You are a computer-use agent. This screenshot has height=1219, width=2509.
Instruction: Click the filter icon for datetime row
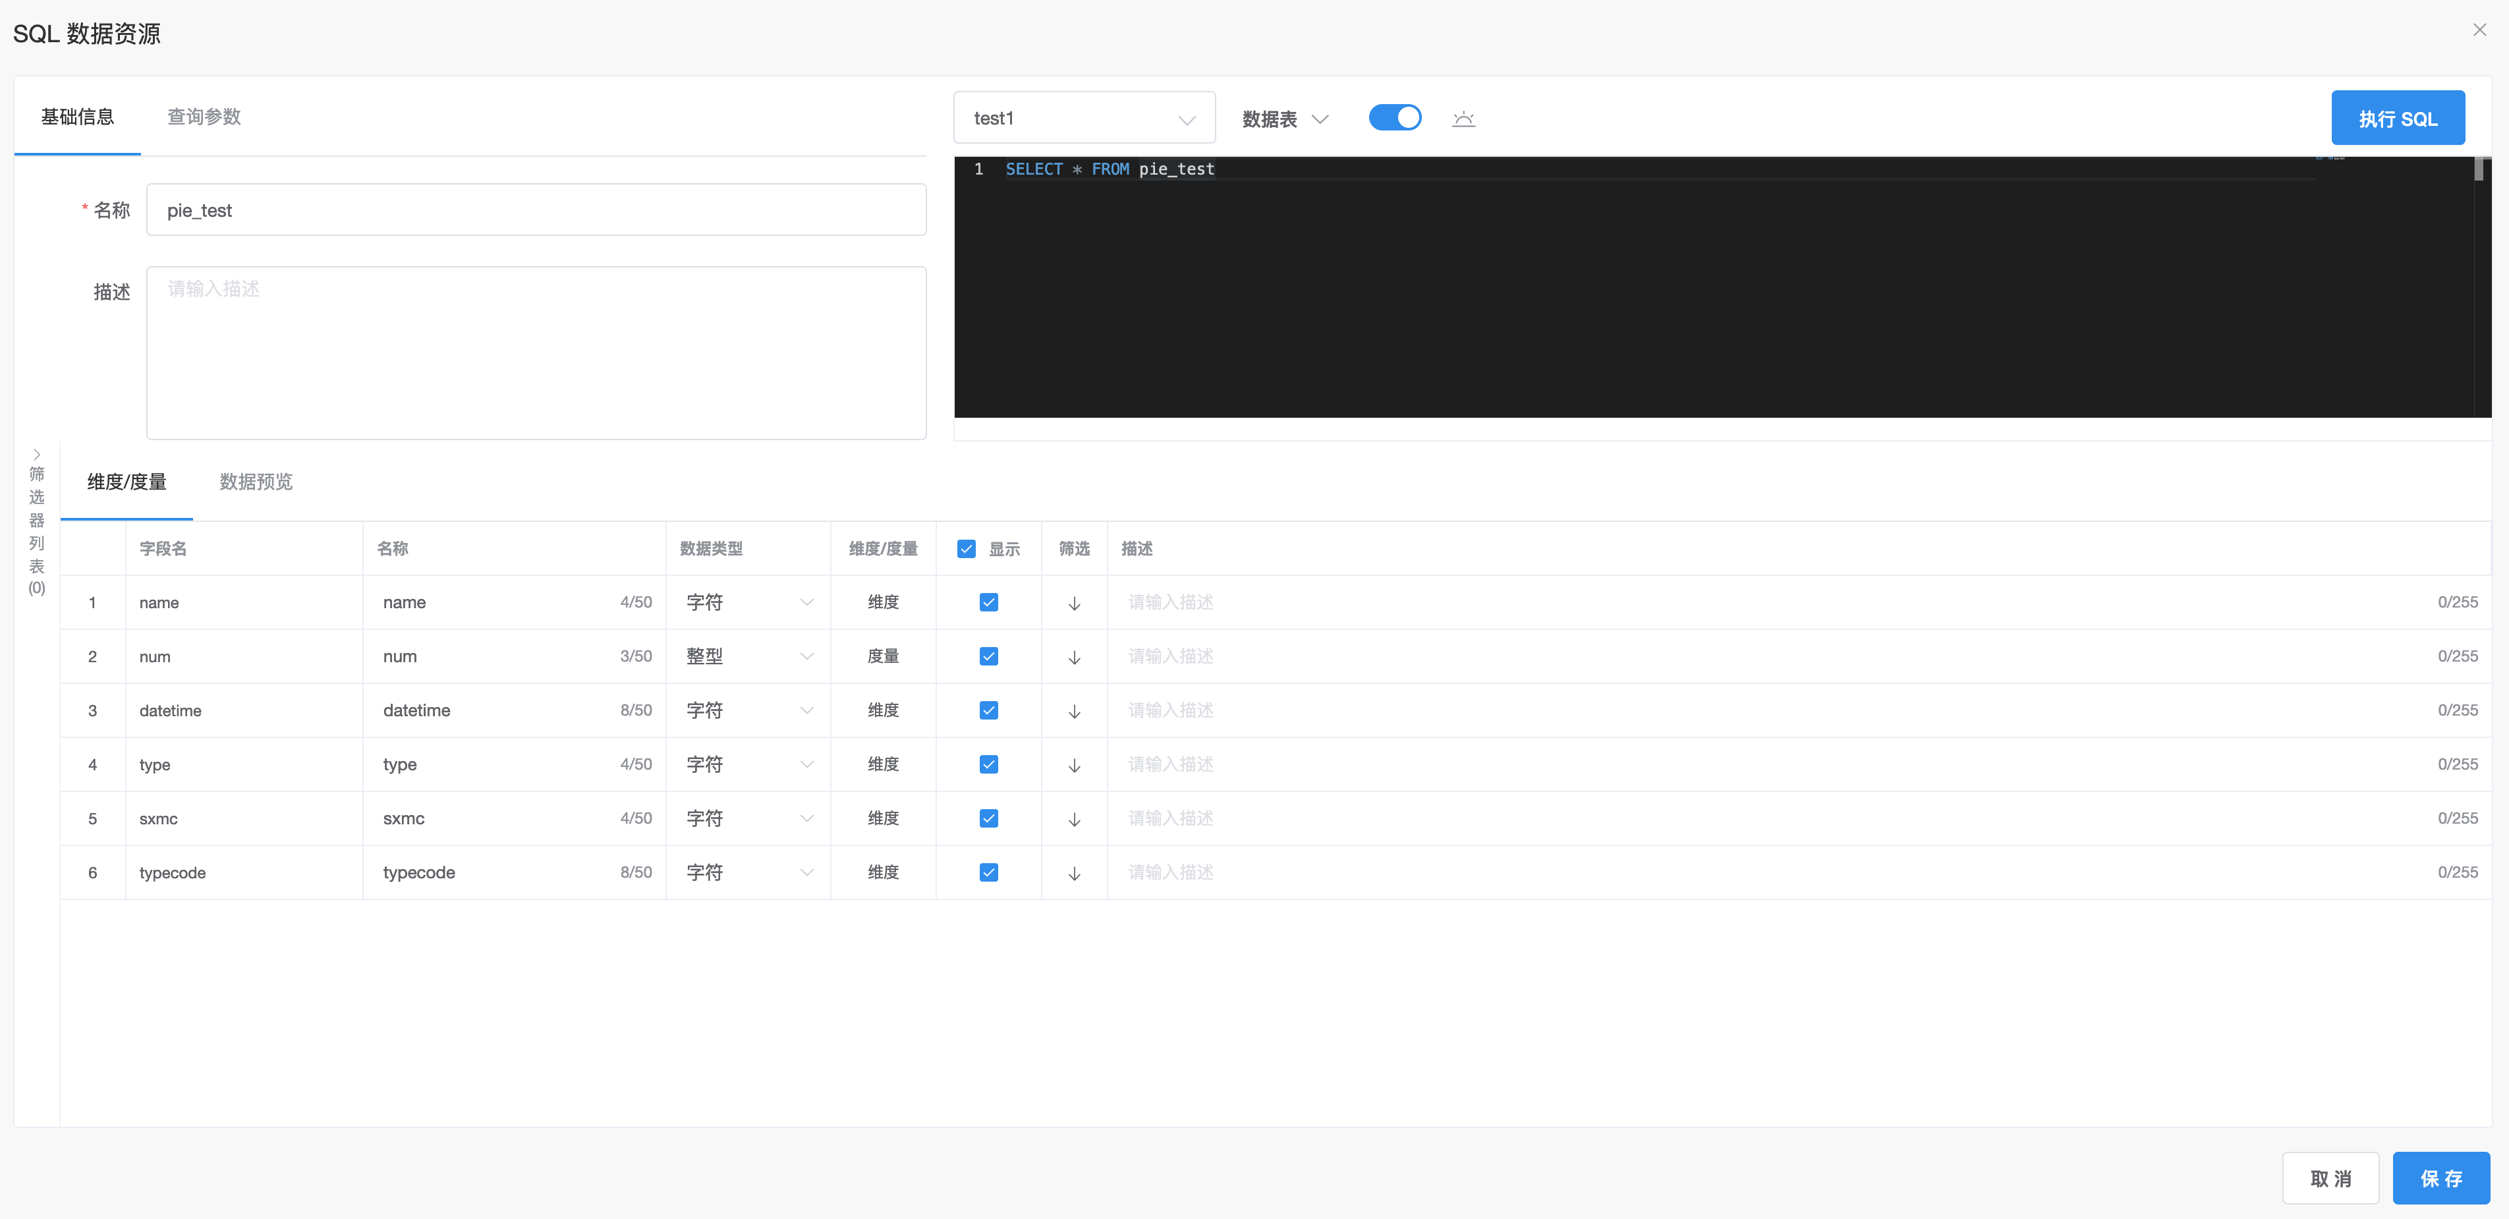pos(1074,710)
